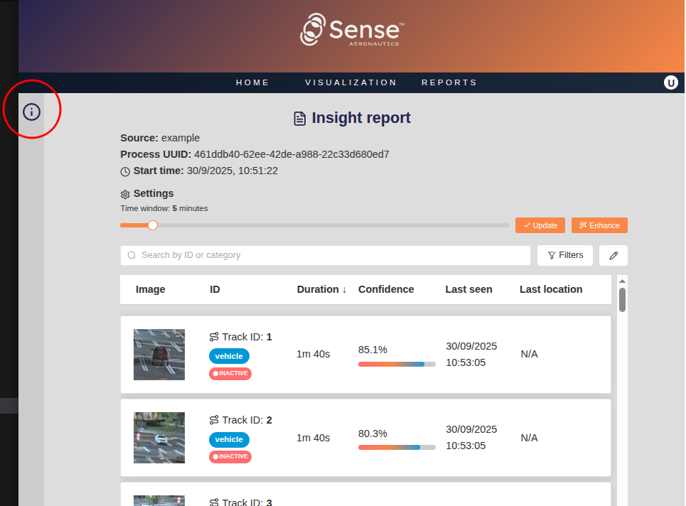Switch to the Reports menu item
686x506 pixels.
(449, 82)
